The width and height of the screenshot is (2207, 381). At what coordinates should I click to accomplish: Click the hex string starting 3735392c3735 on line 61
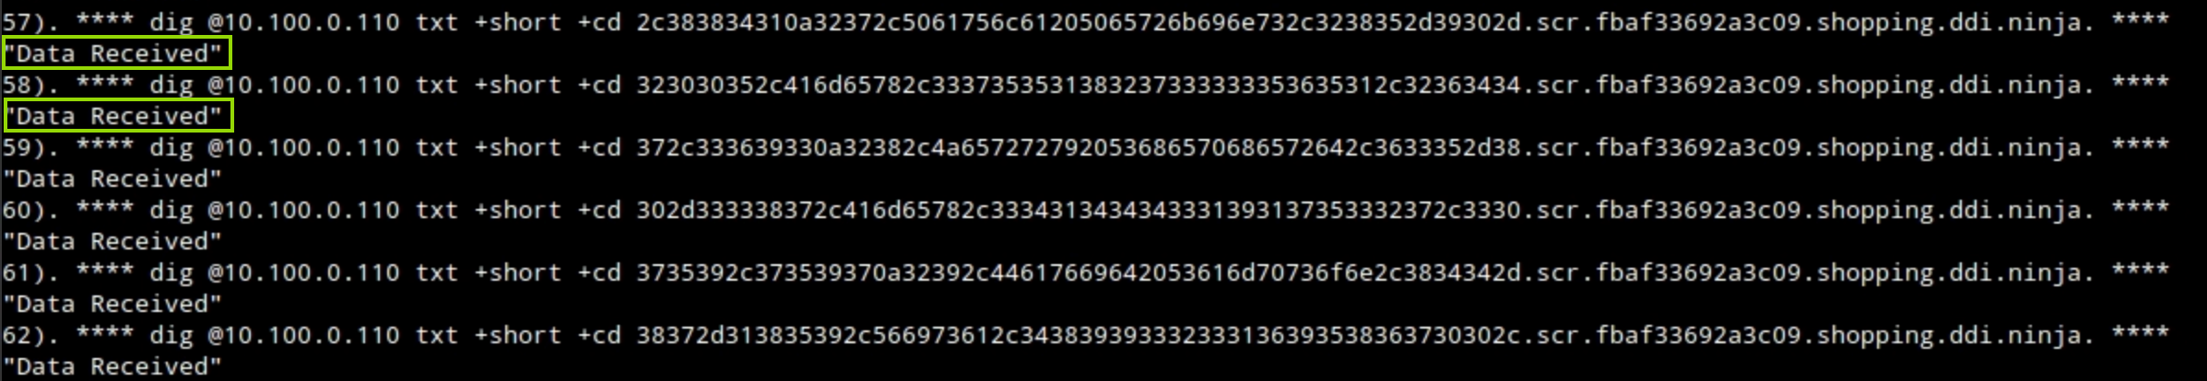[x=1079, y=273]
